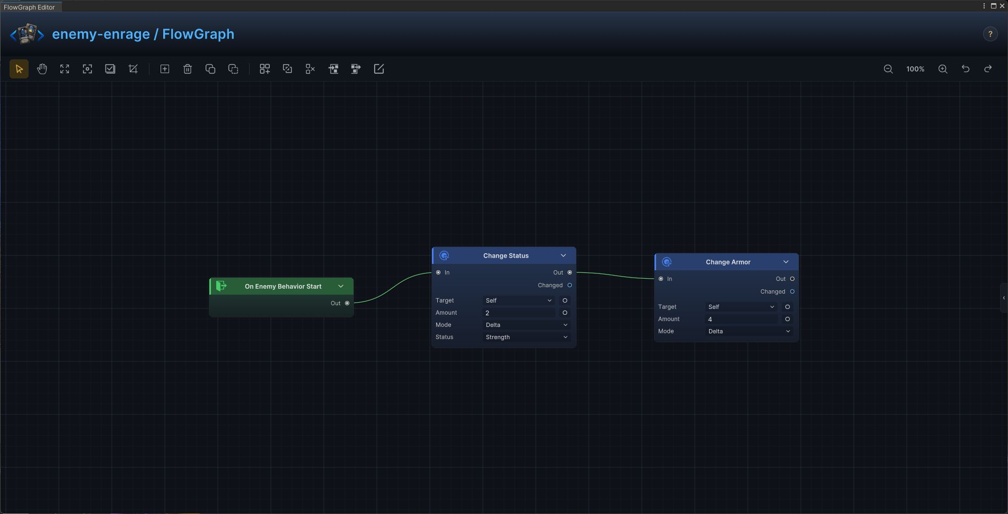Click Changed port of Change Armor
The image size is (1008, 514).
click(792, 291)
